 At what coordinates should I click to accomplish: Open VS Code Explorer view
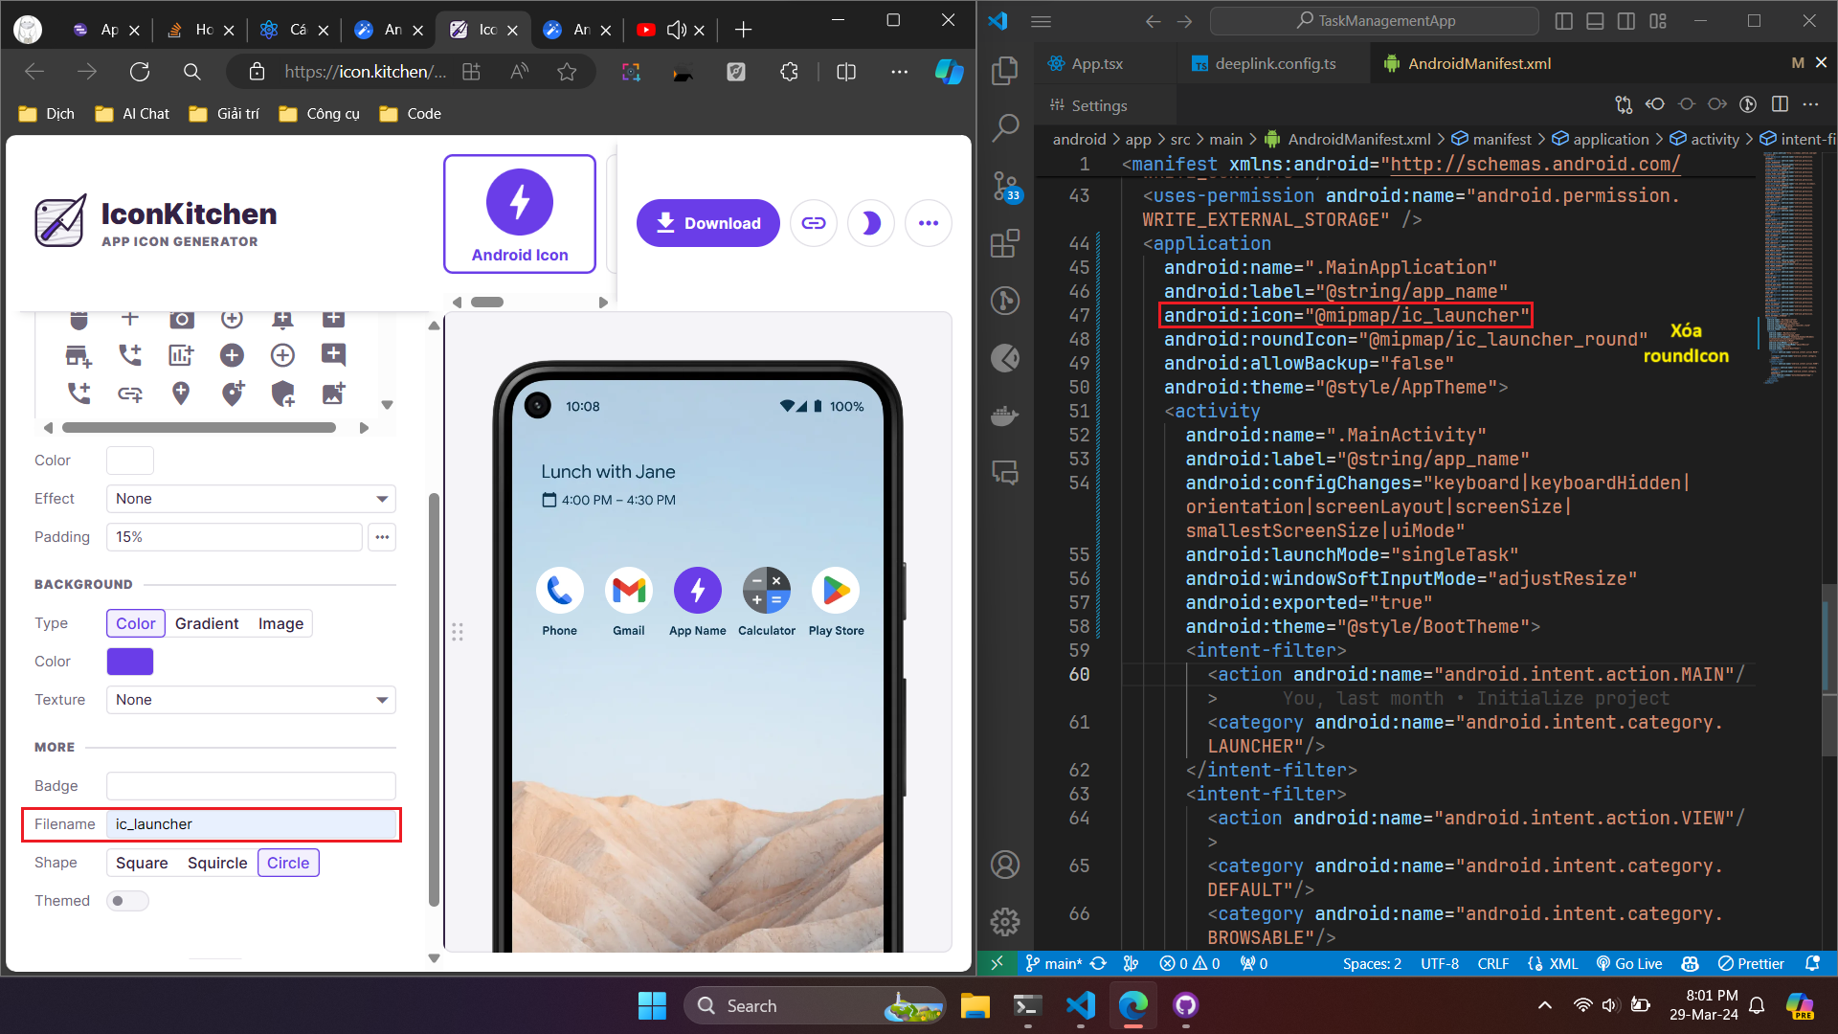pos(1005,70)
